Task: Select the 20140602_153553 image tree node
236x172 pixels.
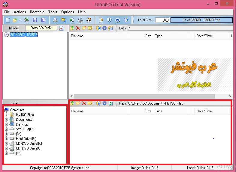Action: point(24,35)
